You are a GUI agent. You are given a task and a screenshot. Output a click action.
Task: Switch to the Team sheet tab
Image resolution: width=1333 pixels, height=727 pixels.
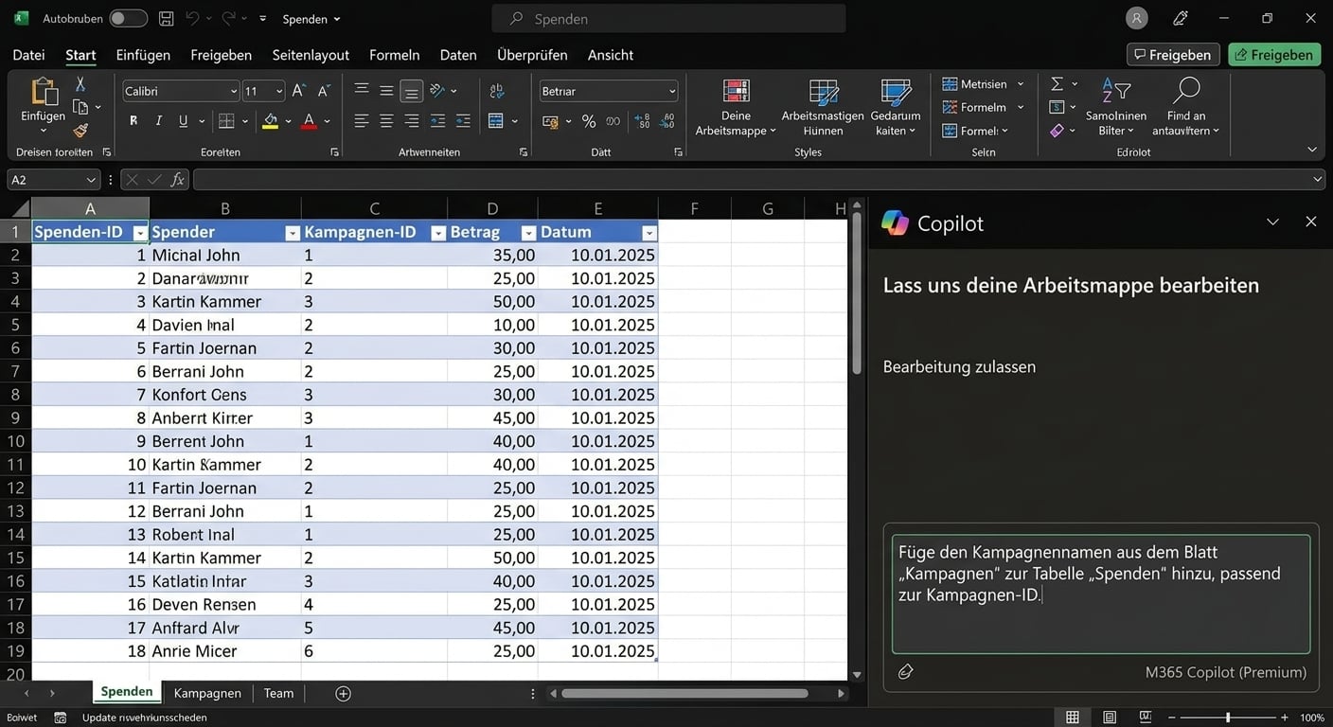278,694
